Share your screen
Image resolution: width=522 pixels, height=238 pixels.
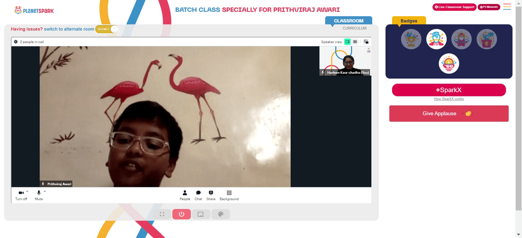coord(211,195)
